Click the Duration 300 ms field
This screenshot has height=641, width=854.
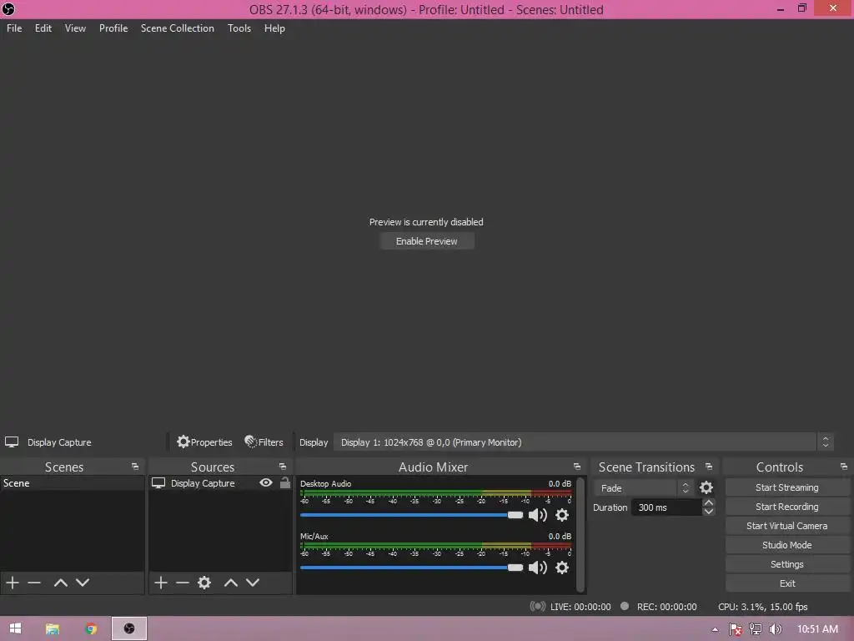(666, 507)
